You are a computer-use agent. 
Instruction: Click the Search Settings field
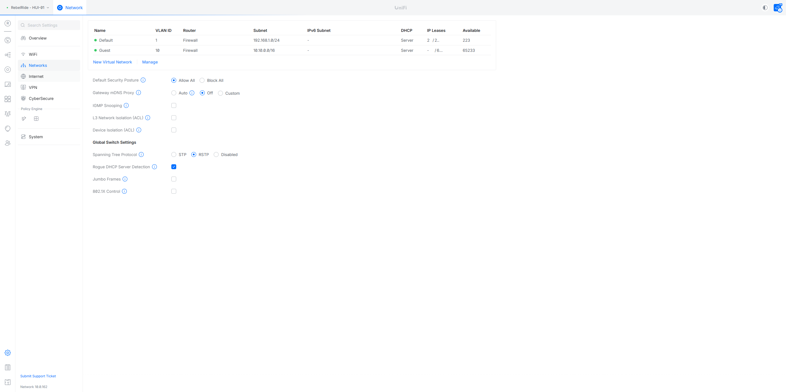pyautogui.click(x=49, y=25)
